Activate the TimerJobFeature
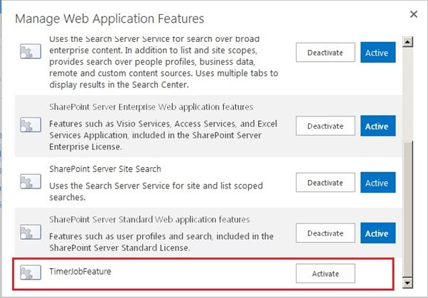The width and height of the screenshot is (428, 298). (x=325, y=274)
